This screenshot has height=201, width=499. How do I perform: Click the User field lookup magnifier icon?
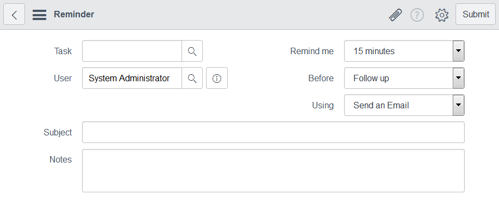[192, 79]
